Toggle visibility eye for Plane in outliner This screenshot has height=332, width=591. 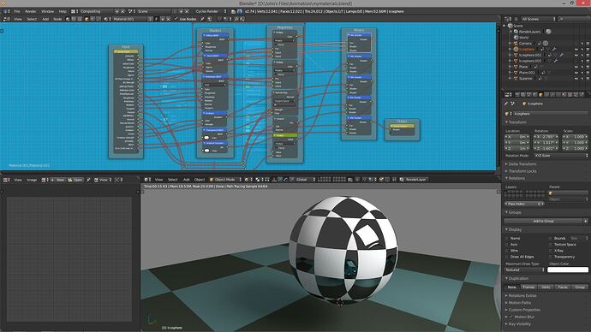coord(576,67)
